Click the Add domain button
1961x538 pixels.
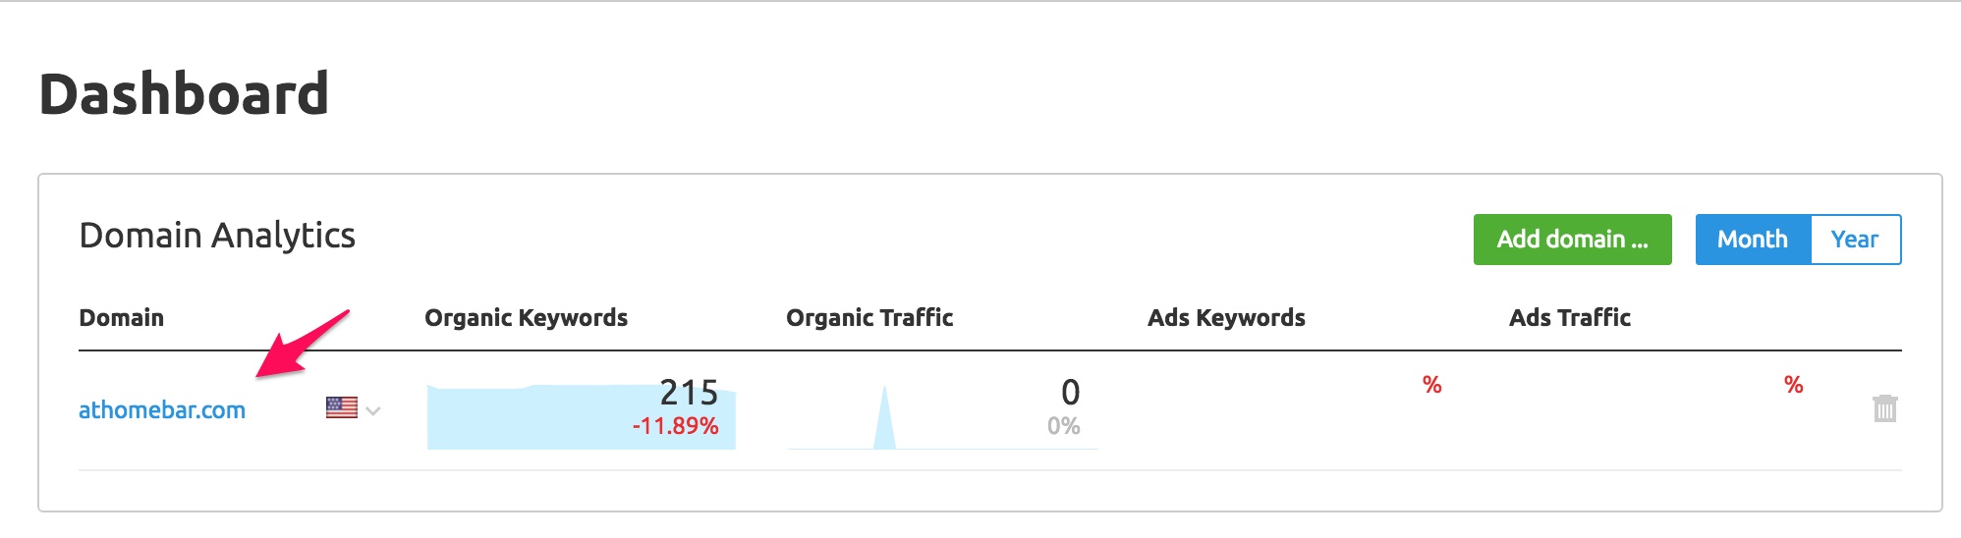point(1572,240)
